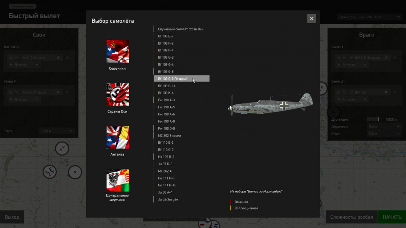Open Сложность: особая difficulty settings
Screen dimensions: 406x228
[351, 217]
